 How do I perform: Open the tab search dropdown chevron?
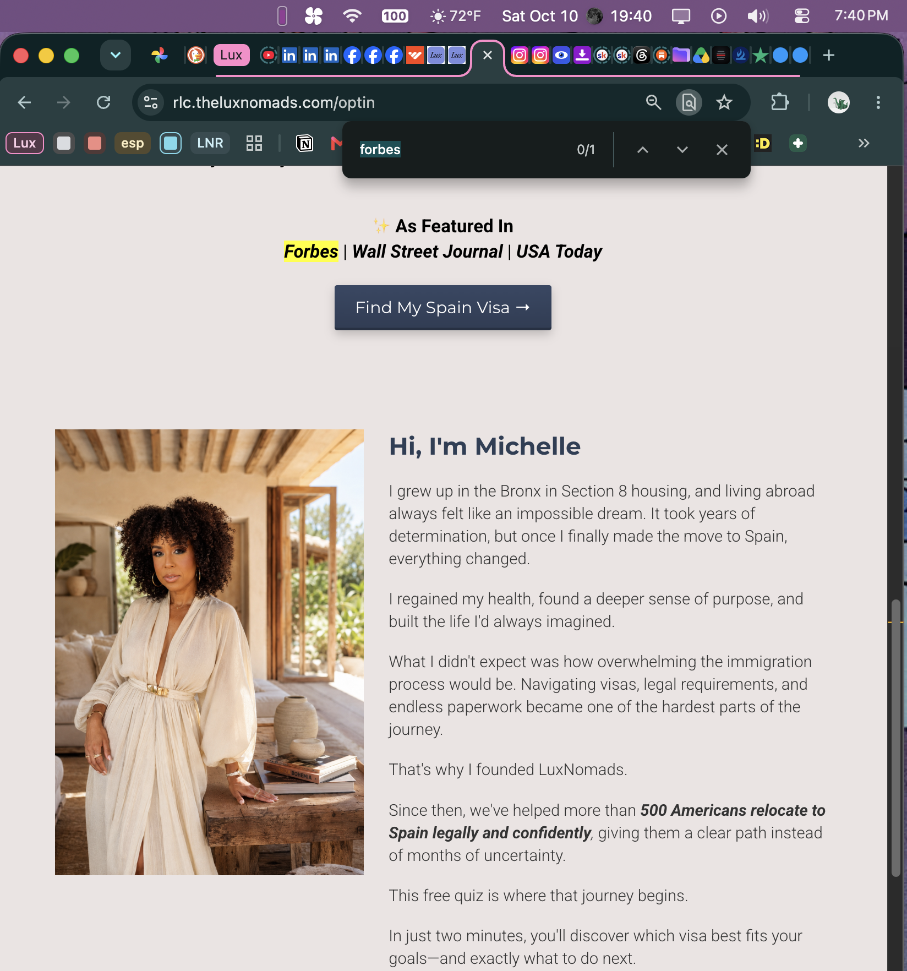pyautogui.click(x=116, y=55)
